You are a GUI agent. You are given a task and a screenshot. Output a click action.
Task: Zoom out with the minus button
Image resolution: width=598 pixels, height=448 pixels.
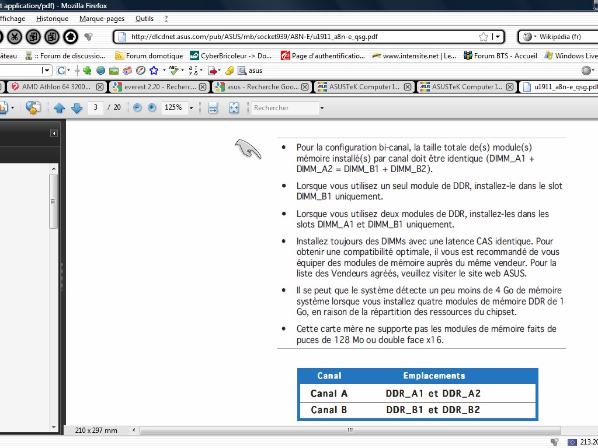pos(137,108)
